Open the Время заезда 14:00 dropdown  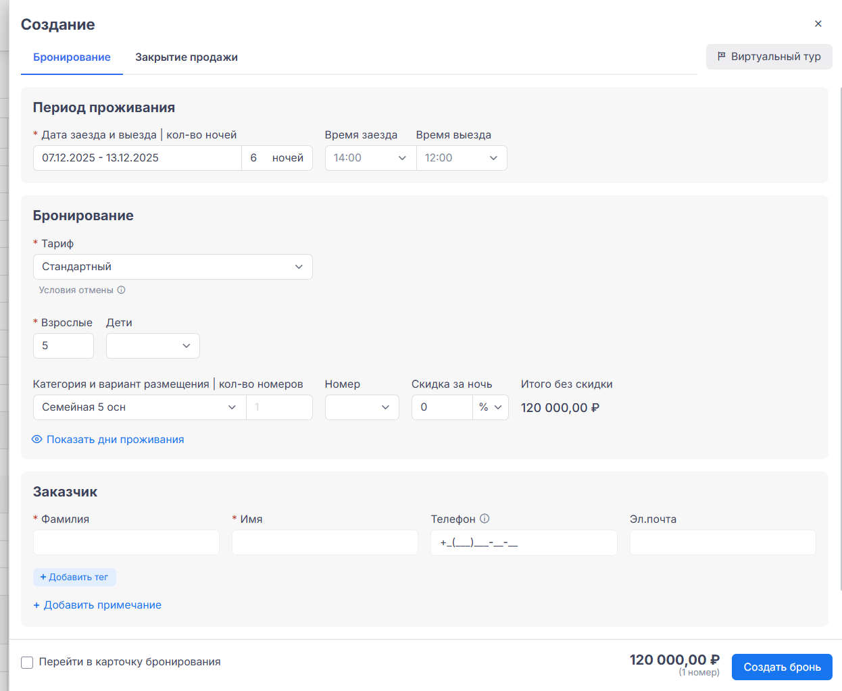(x=370, y=158)
